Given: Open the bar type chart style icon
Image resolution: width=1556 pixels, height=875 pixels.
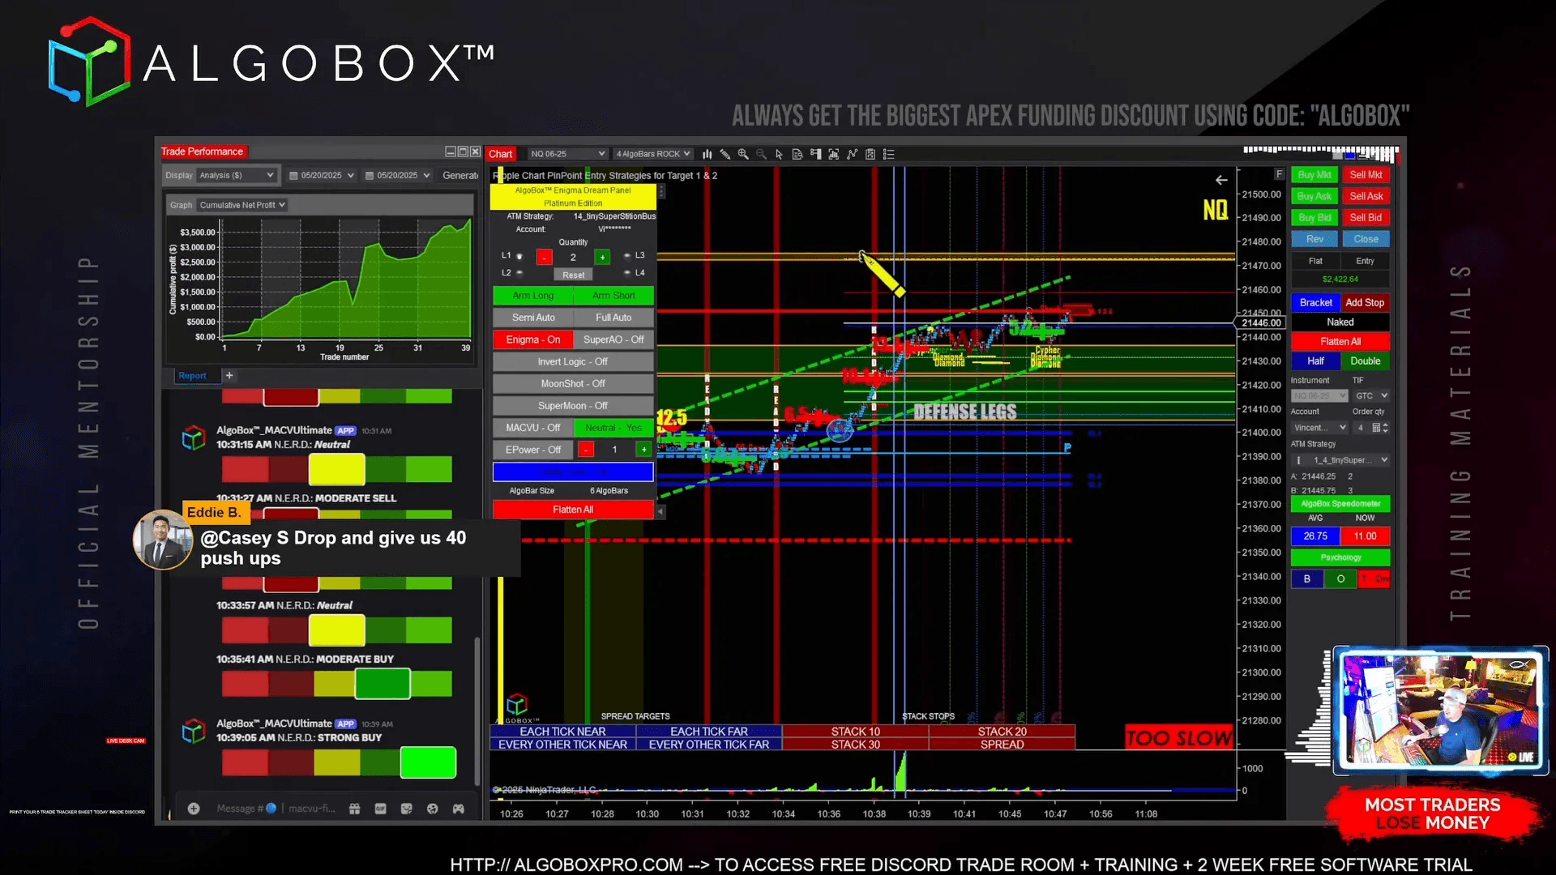Looking at the screenshot, I should click(707, 154).
